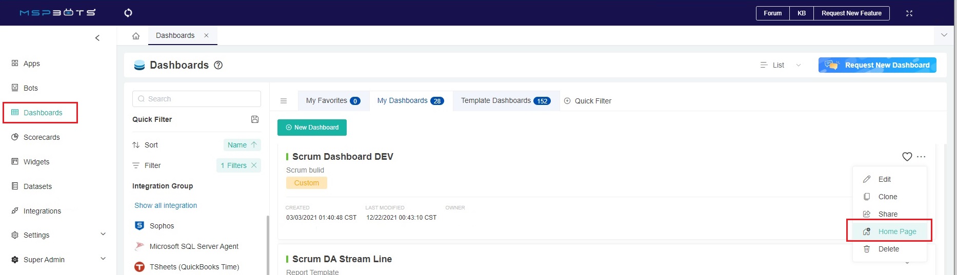Open Bots in the sidebar
This screenshot has width=957, height=275.
point(31,88)
